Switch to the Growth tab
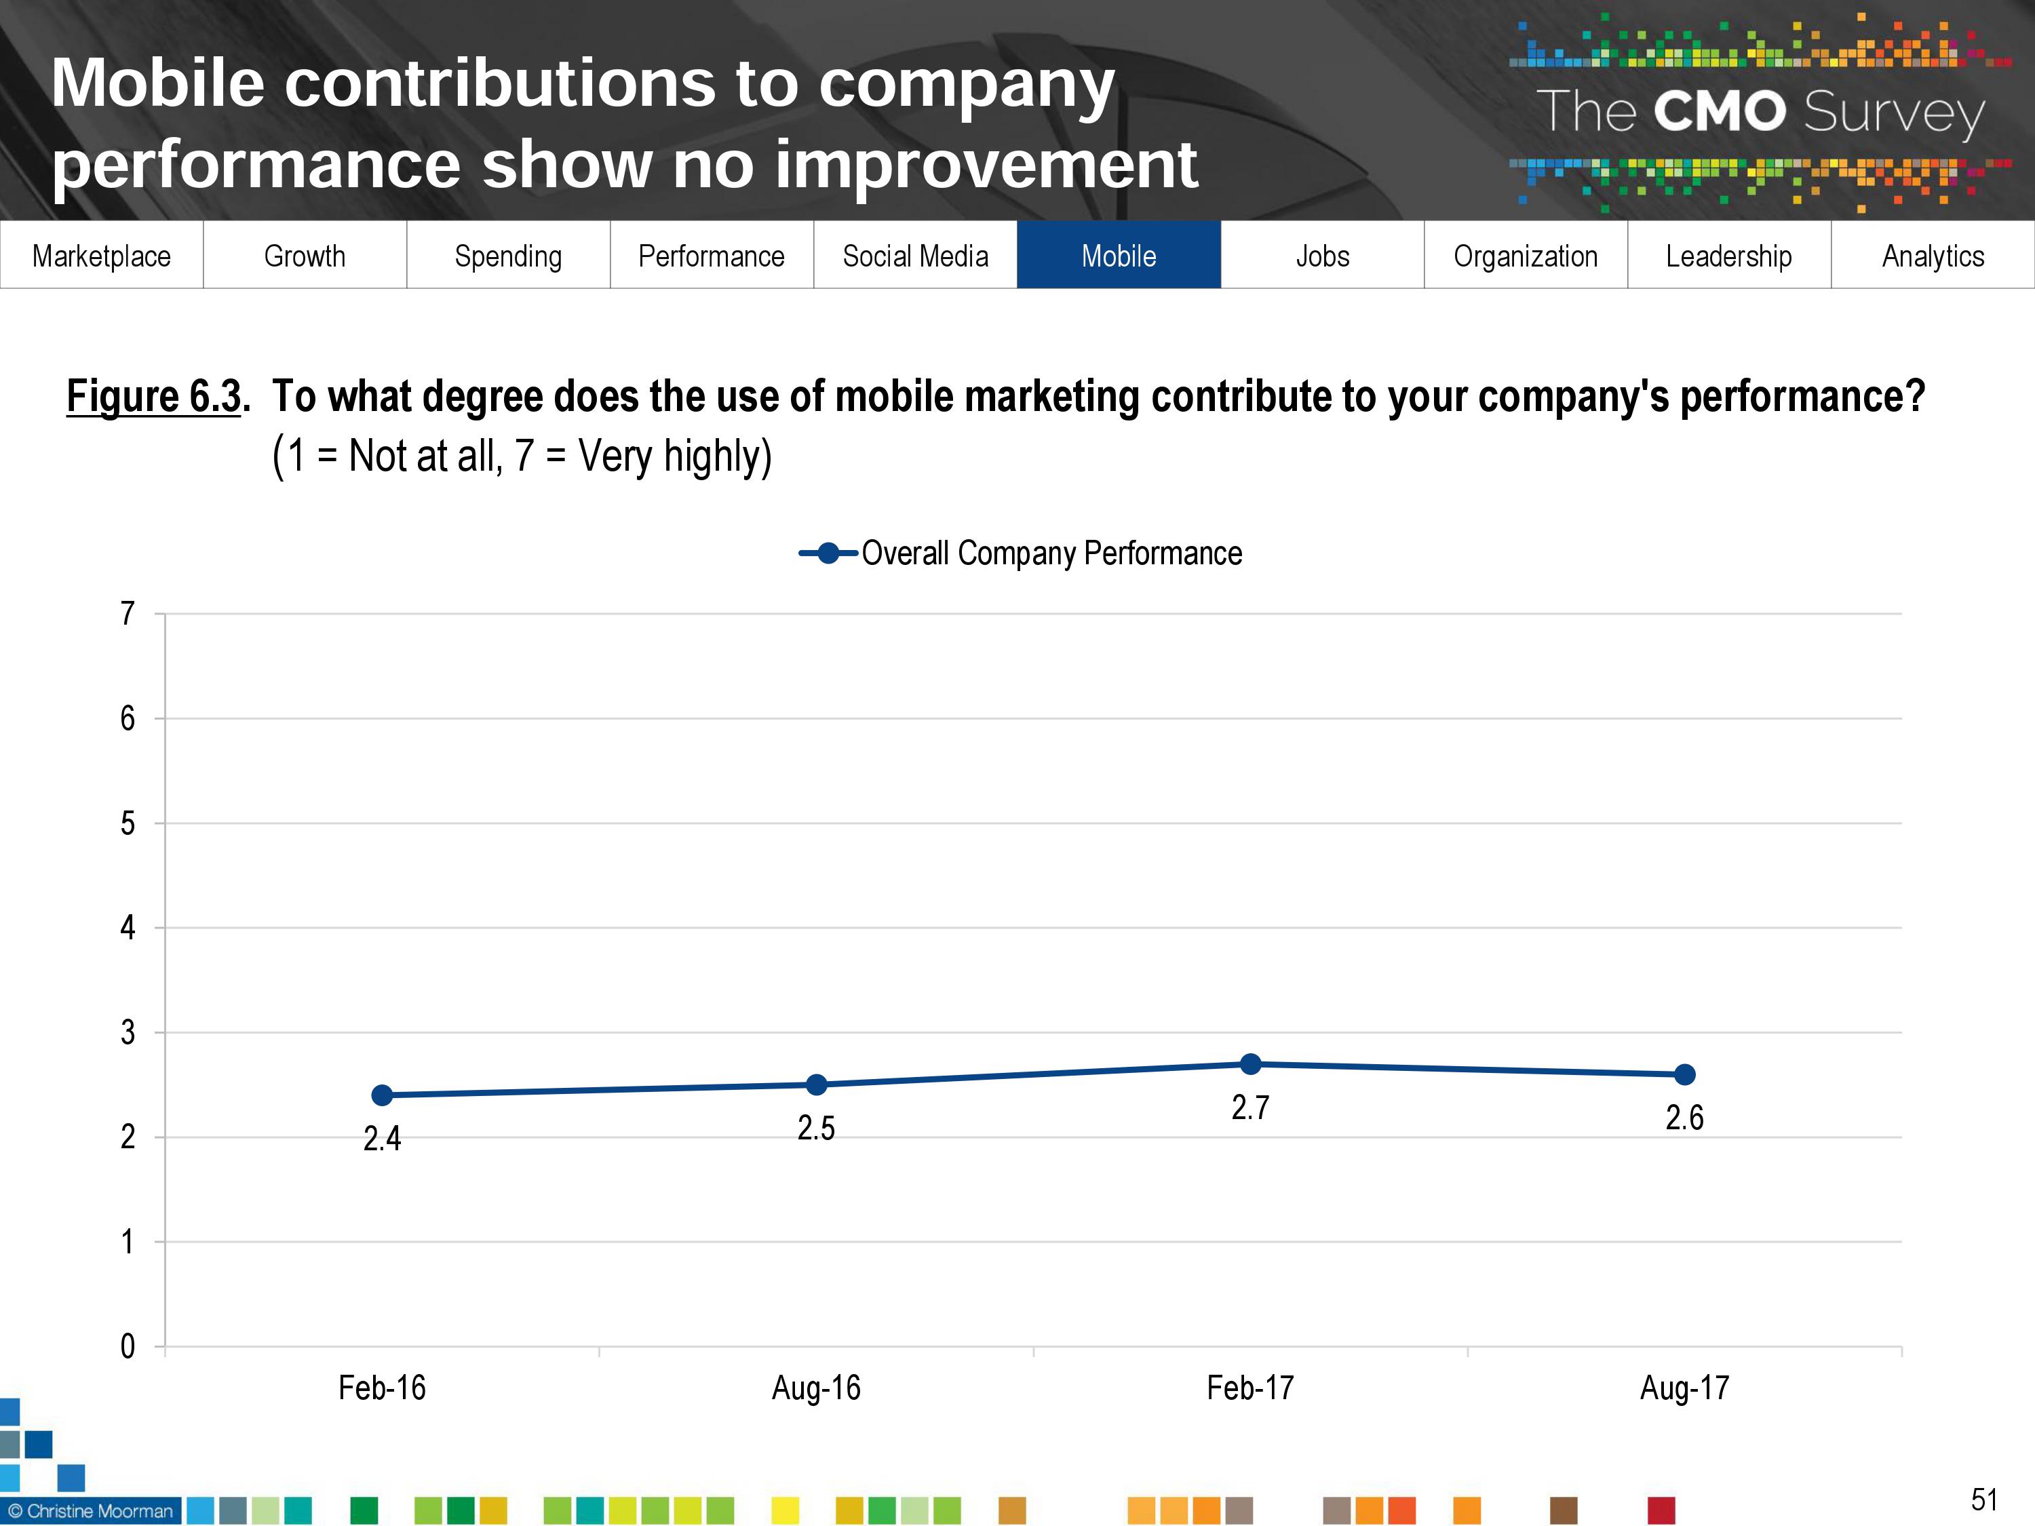This screenshot has width=2035, height=1526. click(x=305, y=256)
